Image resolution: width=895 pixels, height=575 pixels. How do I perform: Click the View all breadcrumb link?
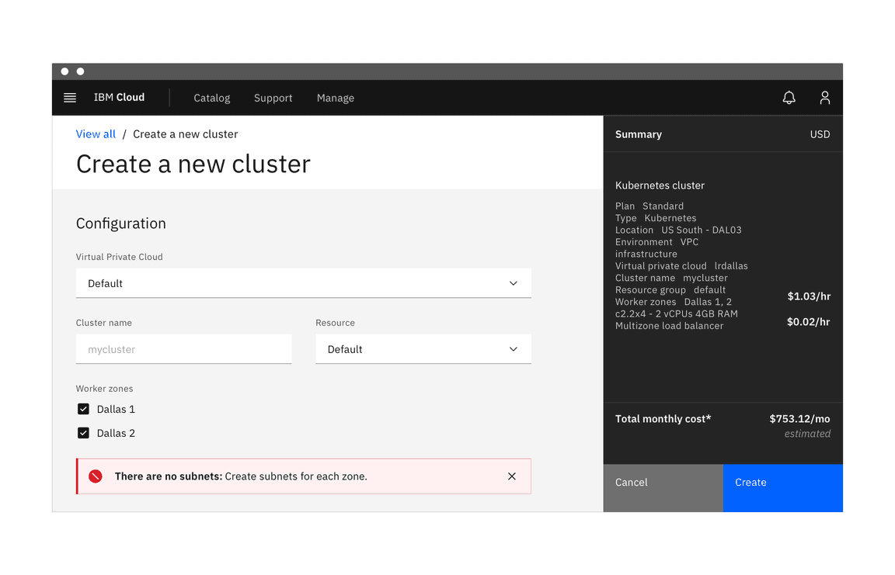(96, 134)
